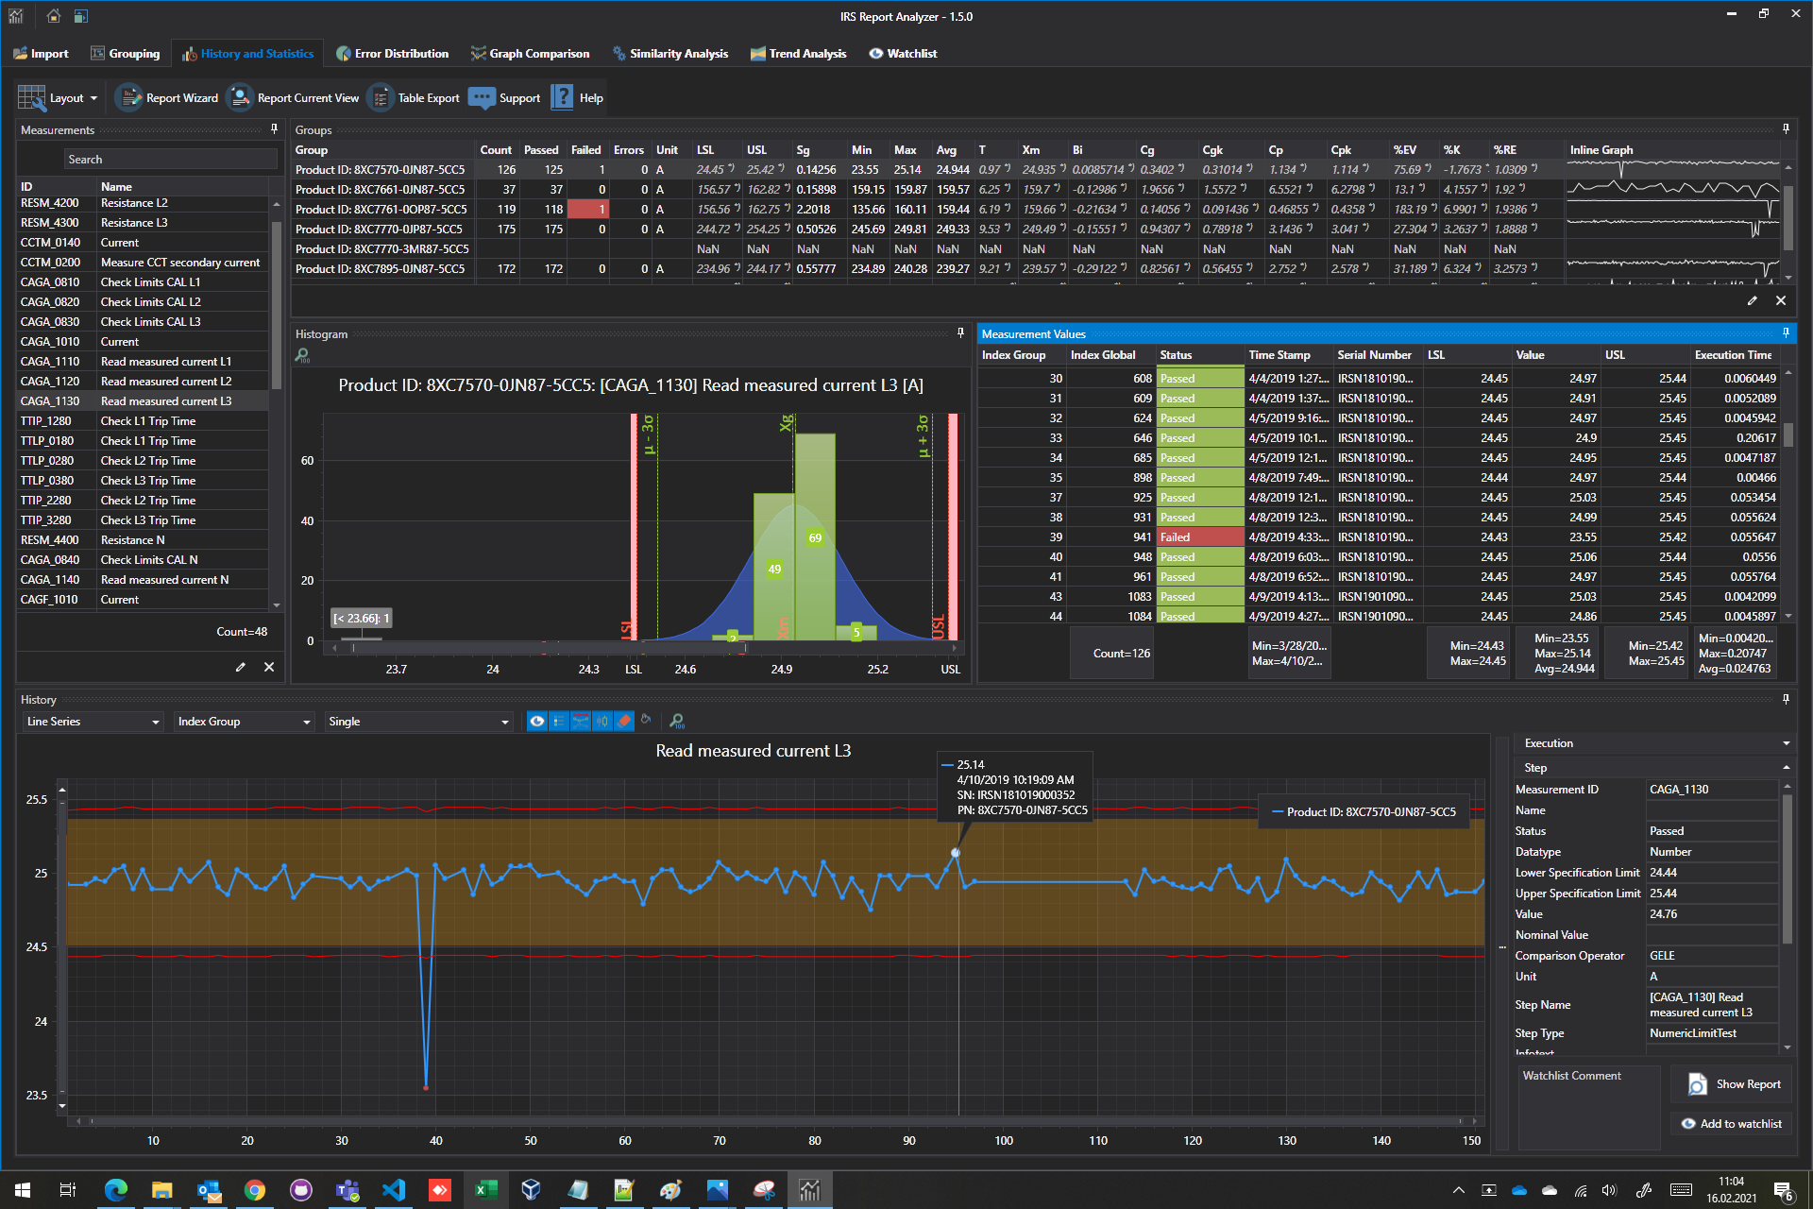Click the Watchlist Comment text box
Image resolution: width=1813 pixels, height=1209 pixels.
pos(1589,1107)
